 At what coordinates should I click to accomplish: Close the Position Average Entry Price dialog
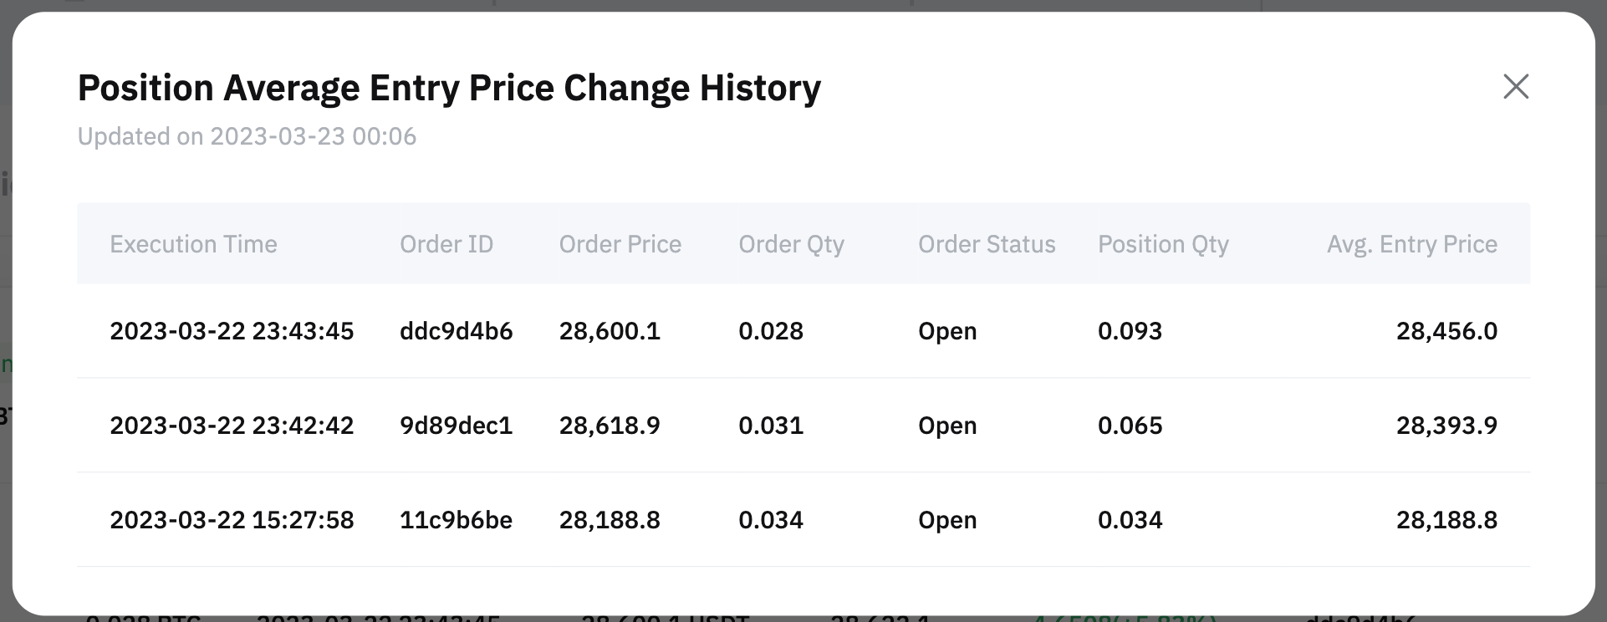tap(1516, 86)
